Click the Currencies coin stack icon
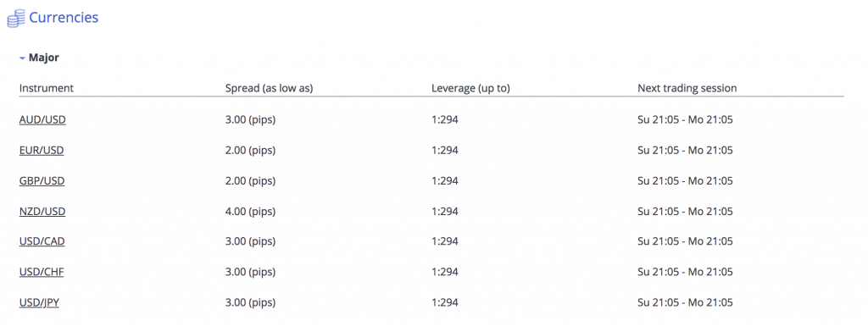The image size is (868, 326). coord(16,19)
